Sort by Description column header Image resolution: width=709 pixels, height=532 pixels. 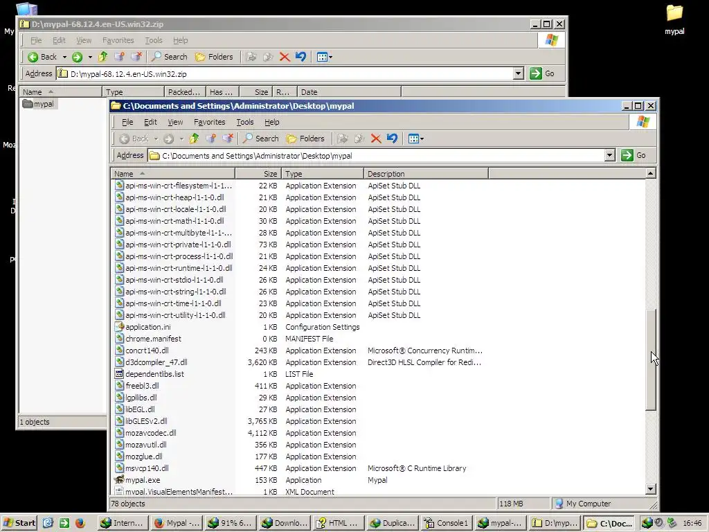pos(426,174)
